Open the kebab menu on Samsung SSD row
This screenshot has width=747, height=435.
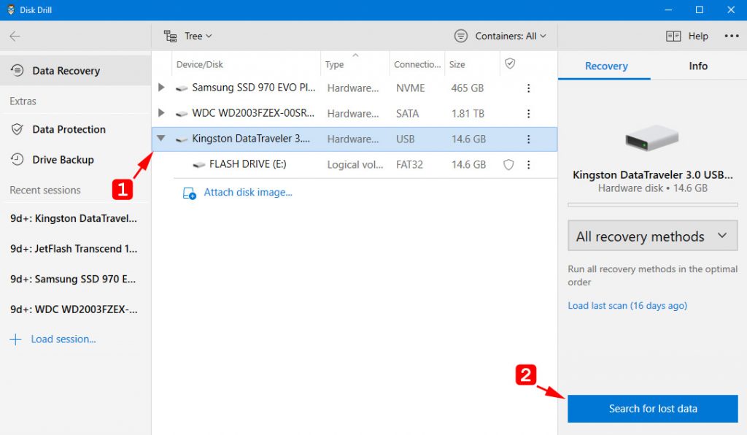coord(529,88)
